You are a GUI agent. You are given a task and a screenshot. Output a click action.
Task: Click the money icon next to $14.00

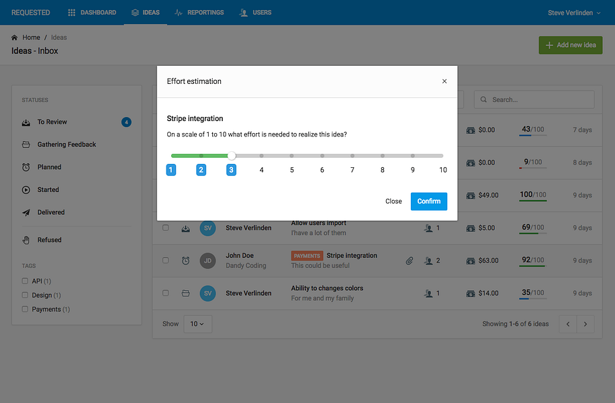pyautogui.click(x=471, y=293)
